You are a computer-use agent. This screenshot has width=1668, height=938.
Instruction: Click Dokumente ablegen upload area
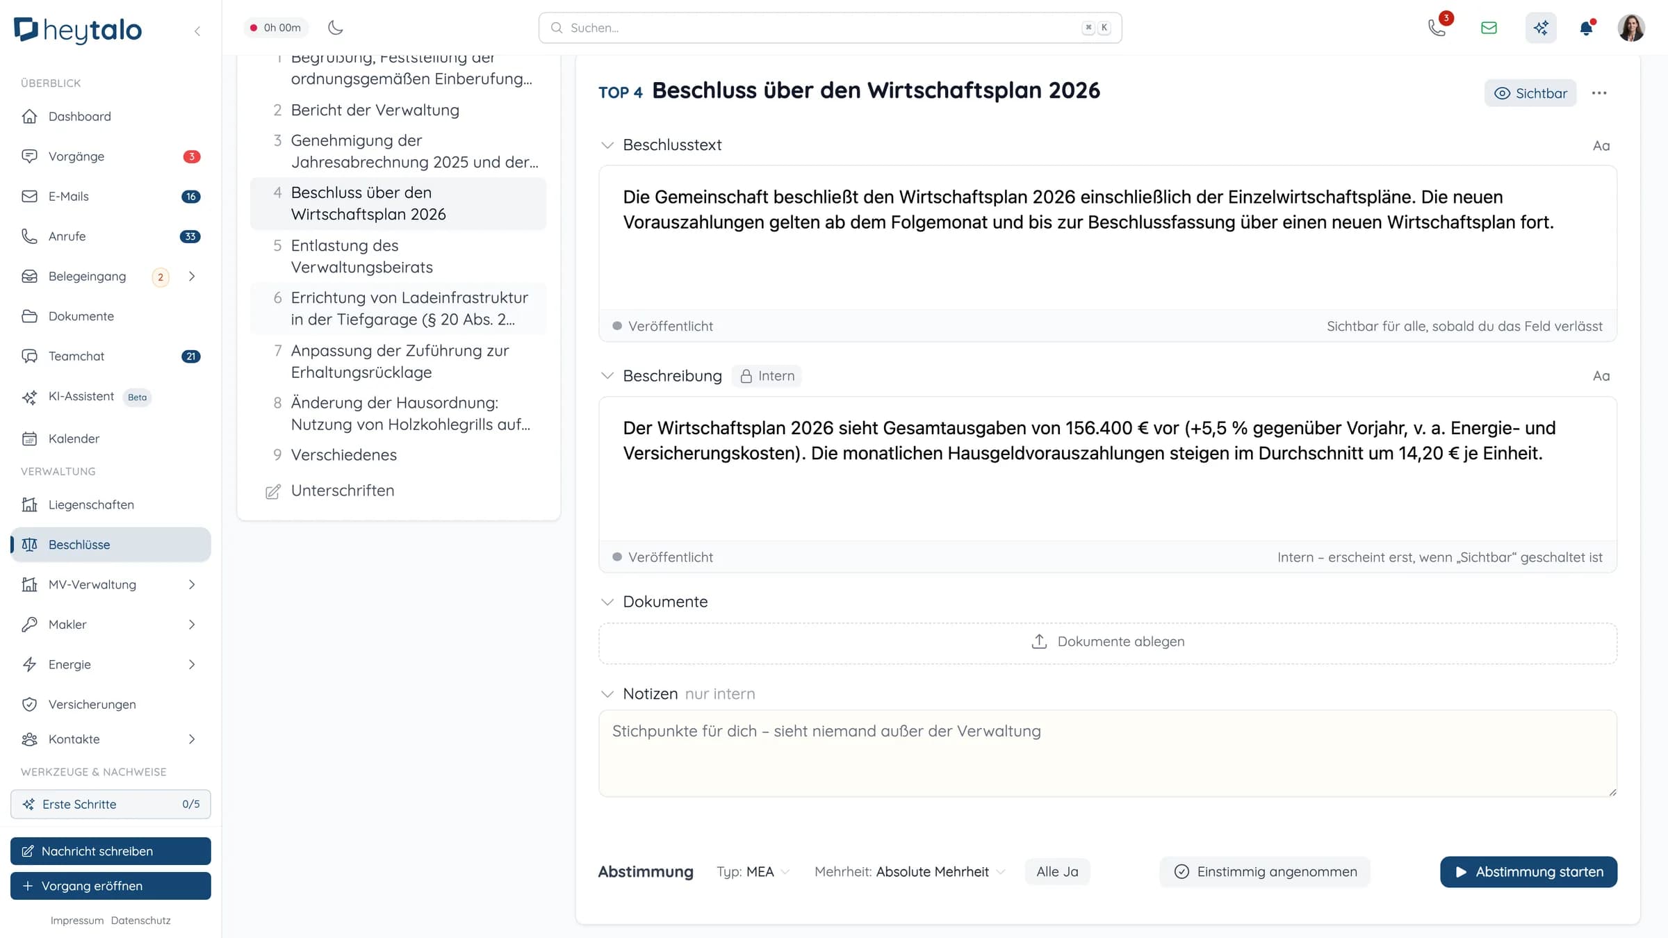(1108, 643)
